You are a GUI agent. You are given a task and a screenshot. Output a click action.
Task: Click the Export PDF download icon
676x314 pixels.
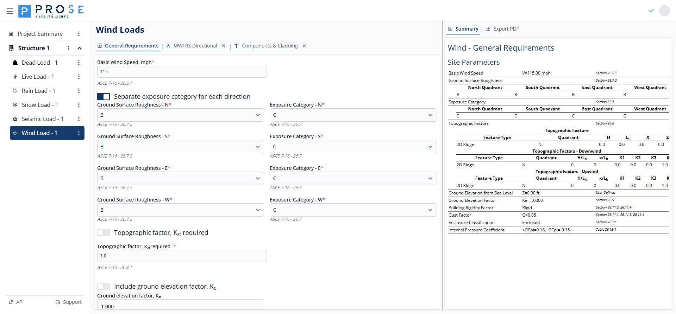(488, 29)
